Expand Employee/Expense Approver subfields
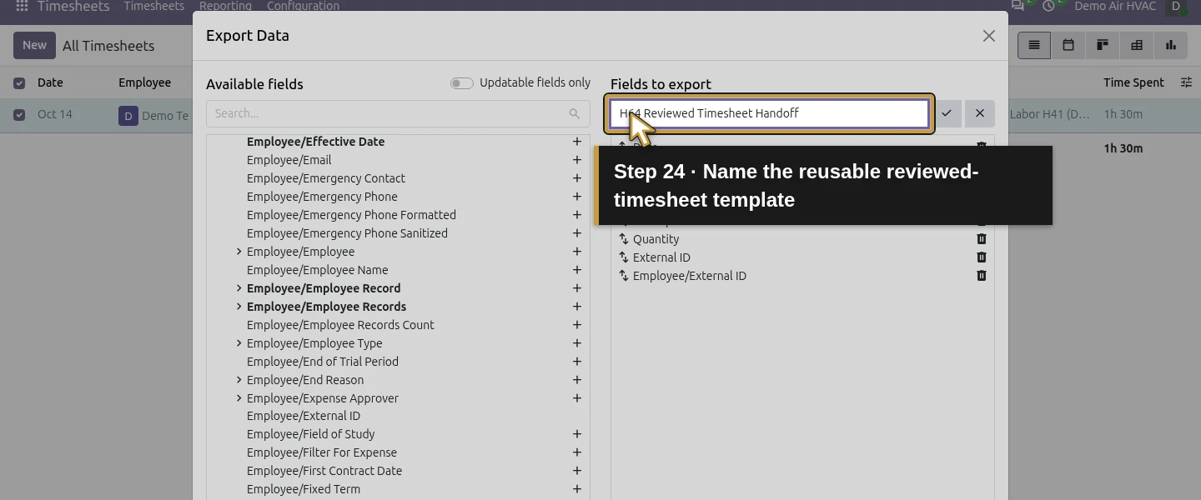 pyautogui.click(x=239, y=398)
